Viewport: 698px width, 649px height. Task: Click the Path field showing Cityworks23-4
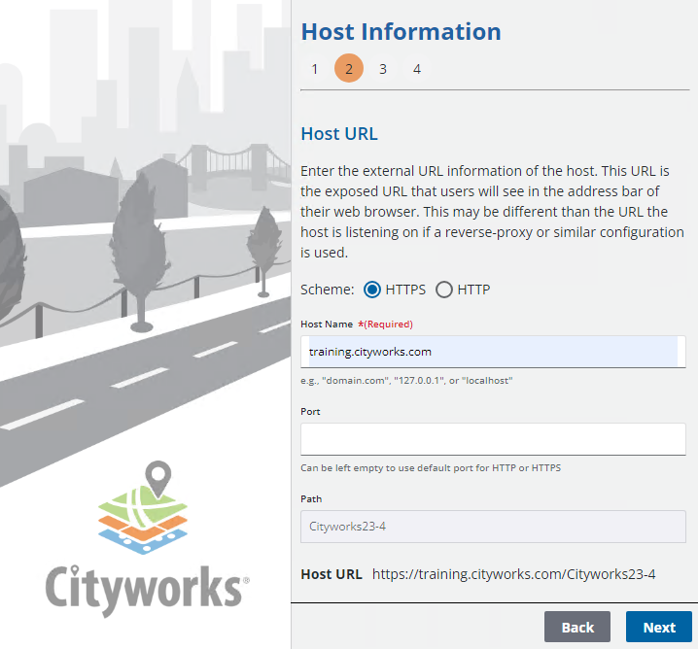pos(493,527)
